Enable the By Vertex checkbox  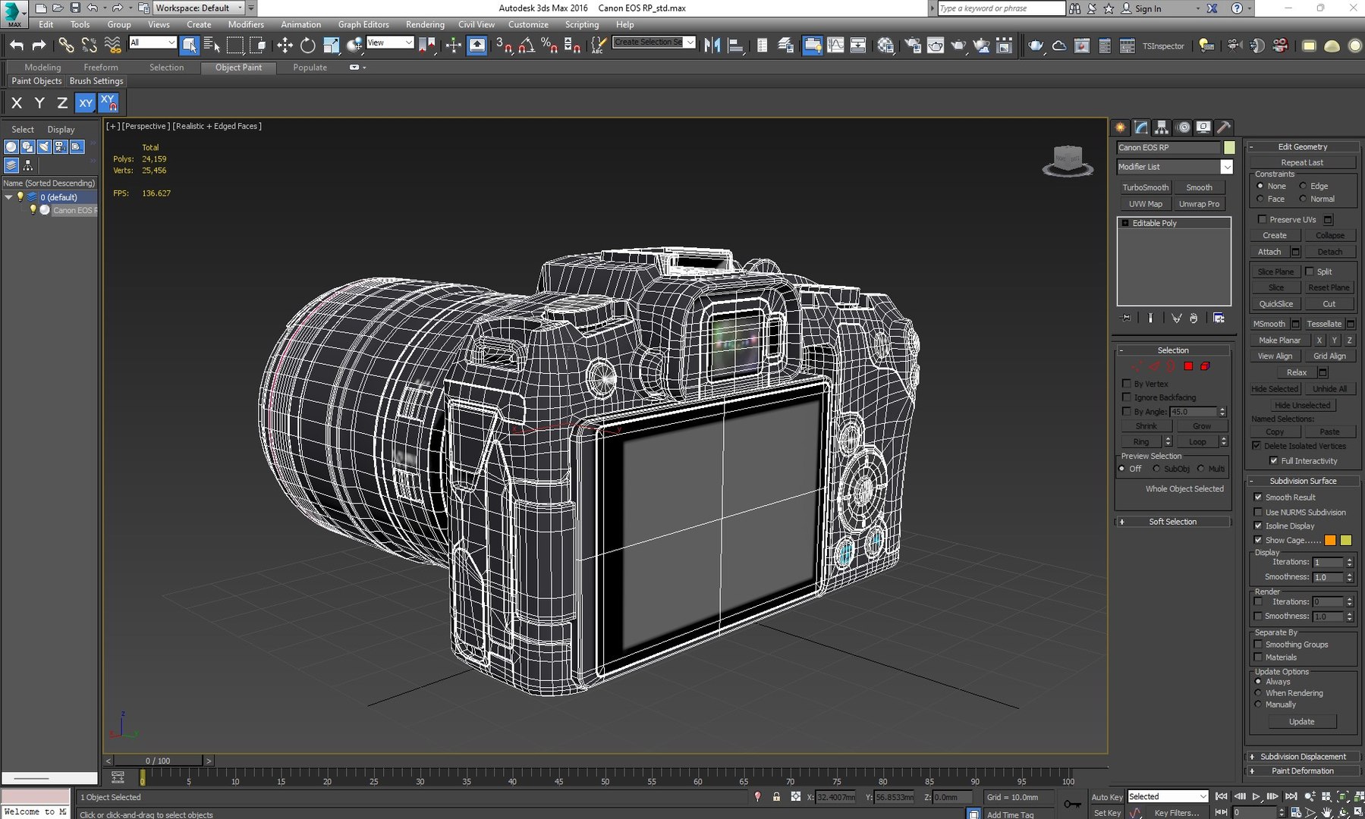coord(1127,384)
